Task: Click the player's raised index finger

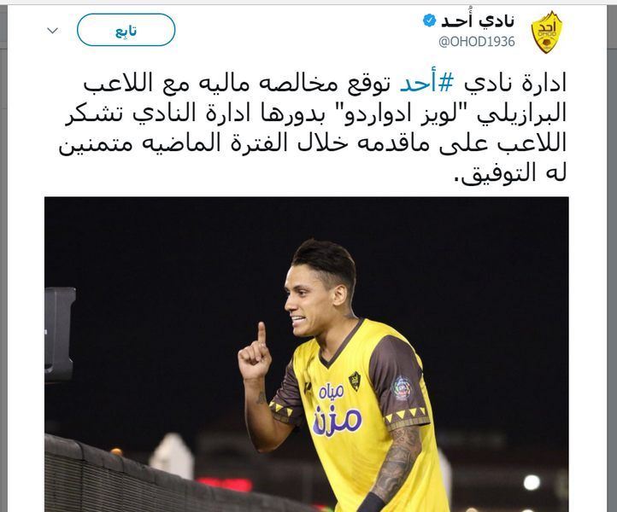Action: click(x=261, y=333)
